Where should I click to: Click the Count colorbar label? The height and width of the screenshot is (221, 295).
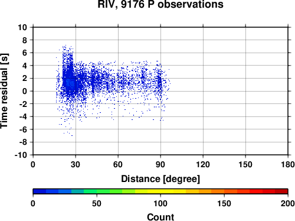point(160,217)
